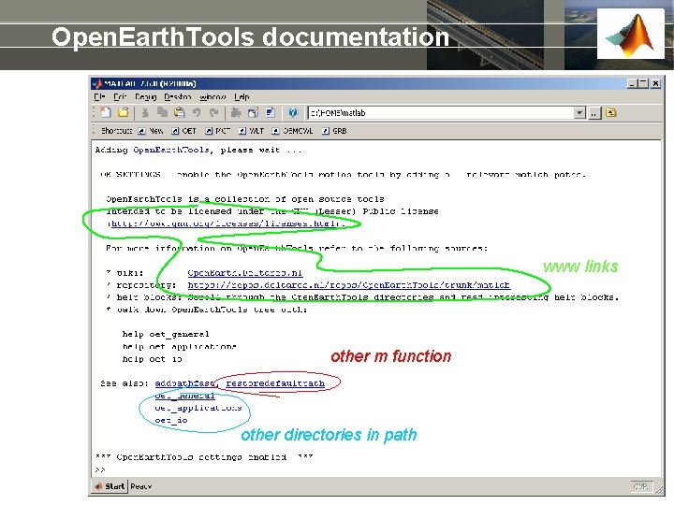Open Help via the blue question mark icon
The width and height of the screenshot is (674, 505).
point(293,112)
